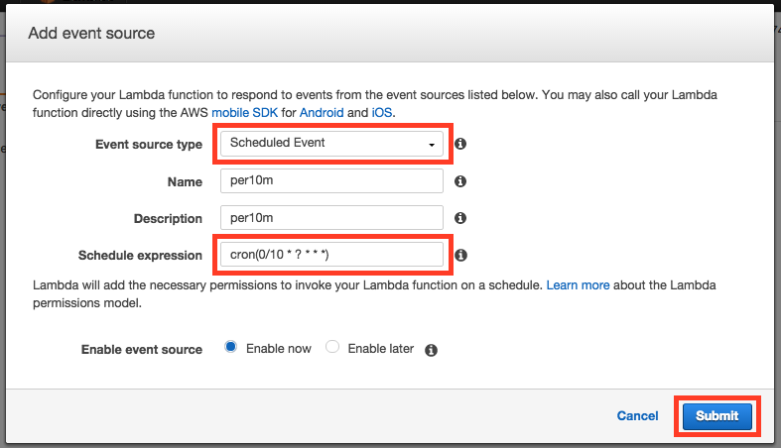Open the Scheduled Event source type dropdown
The image size is (781, 448).
pos(331,144)
